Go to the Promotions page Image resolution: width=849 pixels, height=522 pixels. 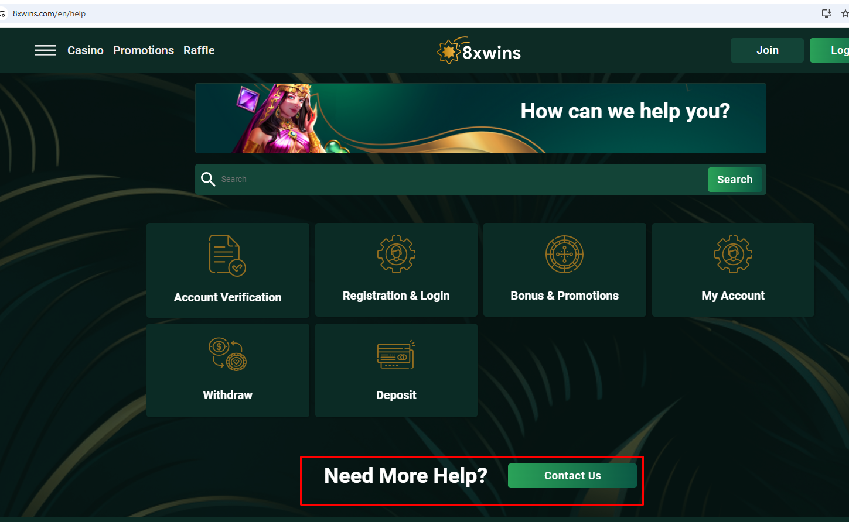[144, 50]
